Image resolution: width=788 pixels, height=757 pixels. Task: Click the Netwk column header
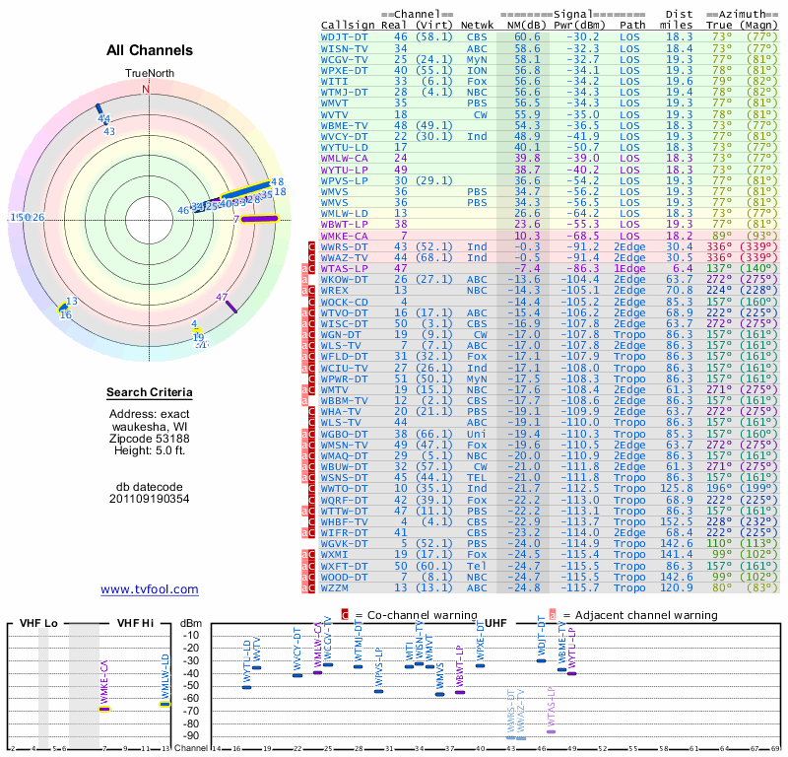click(x=477, y=24)
